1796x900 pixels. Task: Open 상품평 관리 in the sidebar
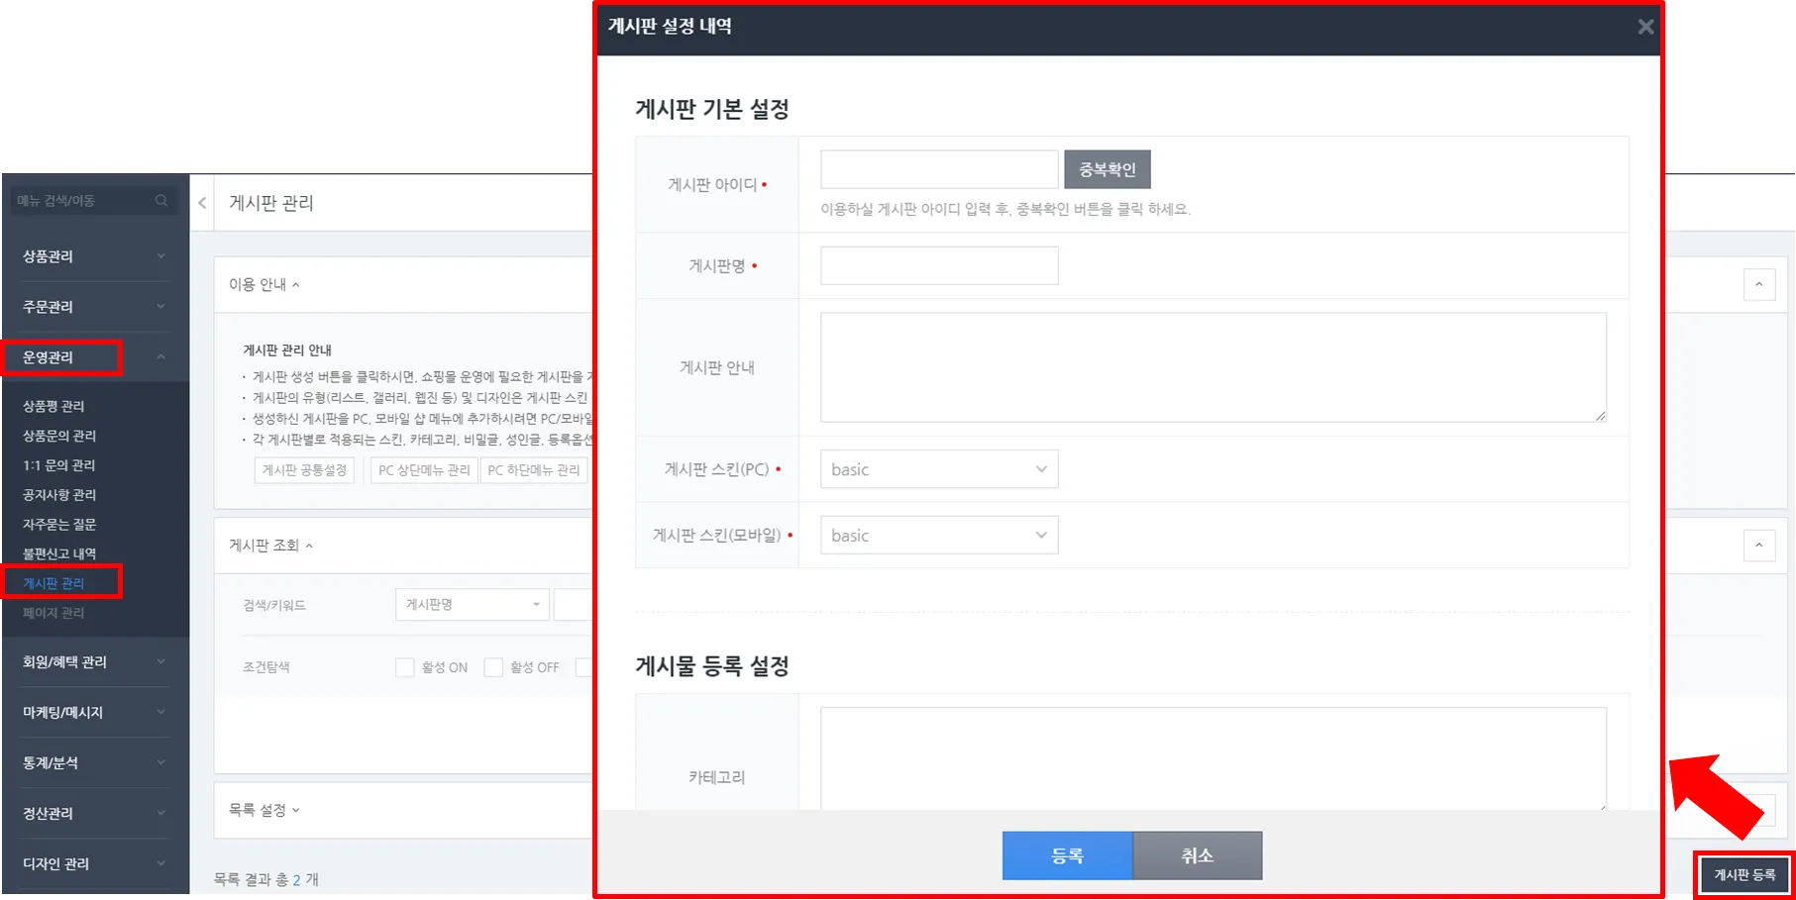[53, 406]
